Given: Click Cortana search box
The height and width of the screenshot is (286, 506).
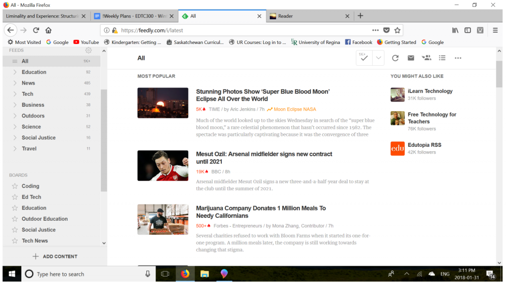Looking at the screenshot, I should [88, 274].
